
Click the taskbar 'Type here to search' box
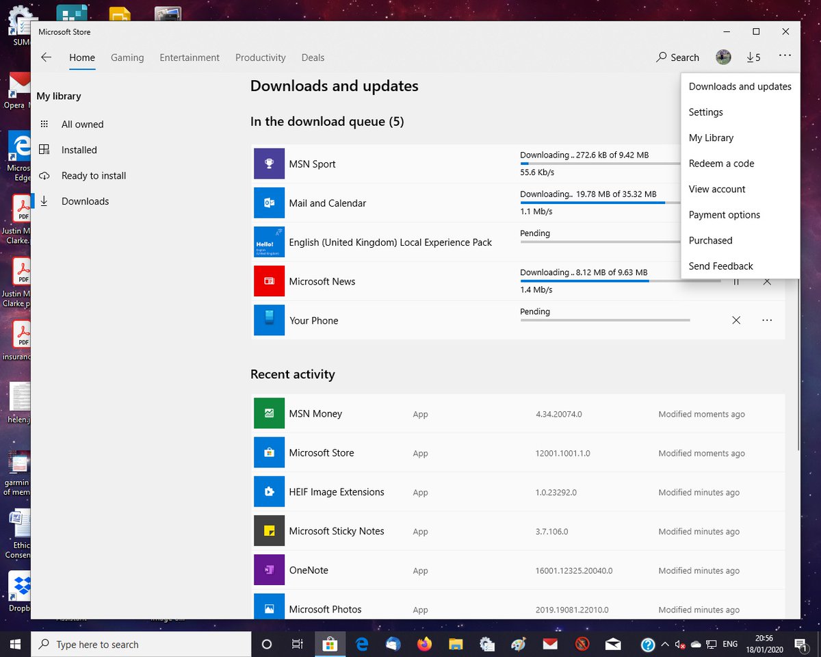141,644
